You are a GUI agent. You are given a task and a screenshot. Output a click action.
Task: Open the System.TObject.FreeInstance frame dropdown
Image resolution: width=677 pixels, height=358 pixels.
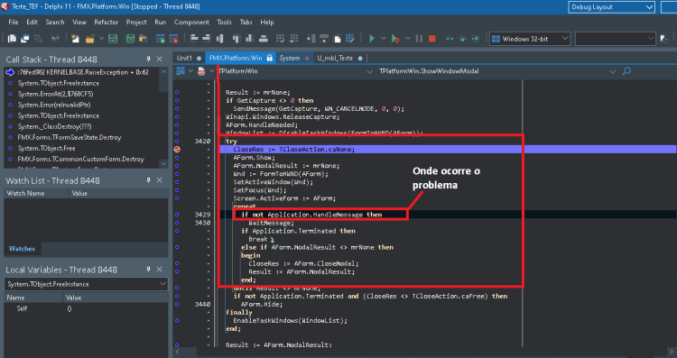click(86, 284)
